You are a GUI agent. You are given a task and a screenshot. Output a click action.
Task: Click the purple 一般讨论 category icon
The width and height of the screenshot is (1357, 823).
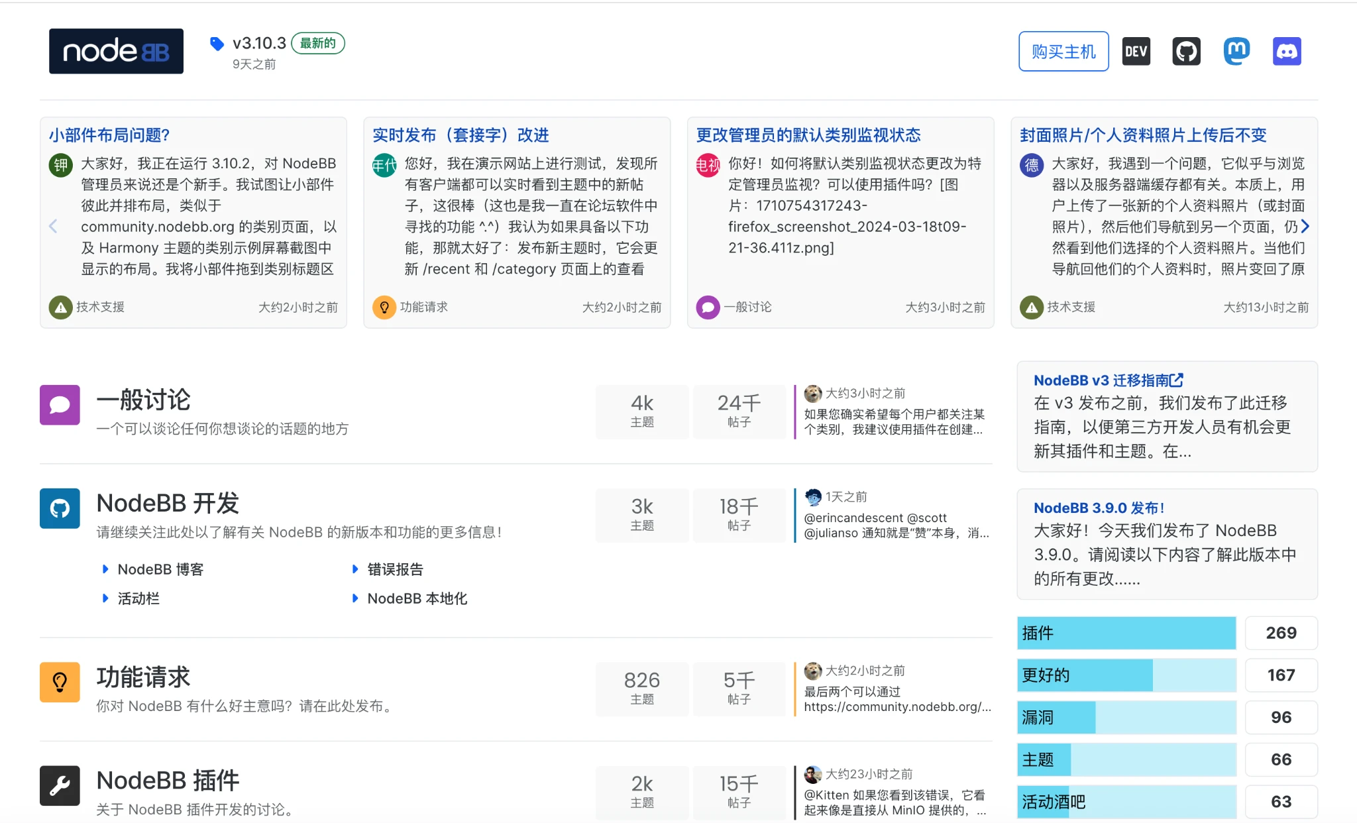click(60, 404)
